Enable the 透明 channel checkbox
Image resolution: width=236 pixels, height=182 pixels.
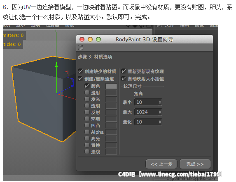[87, 106]
